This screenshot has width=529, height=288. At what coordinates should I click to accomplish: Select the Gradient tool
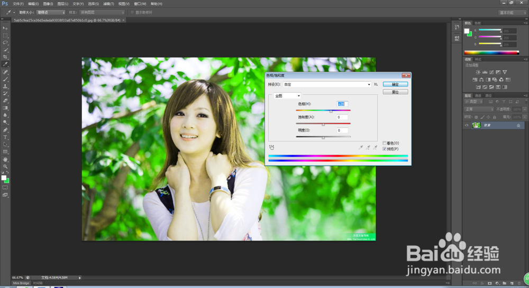click(x=5, y=108)
